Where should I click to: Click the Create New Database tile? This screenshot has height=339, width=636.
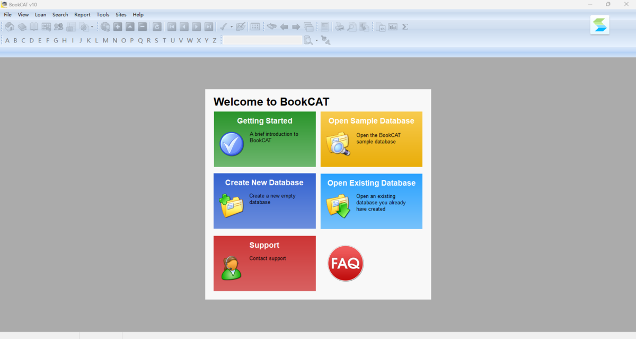tap(264, 201)
